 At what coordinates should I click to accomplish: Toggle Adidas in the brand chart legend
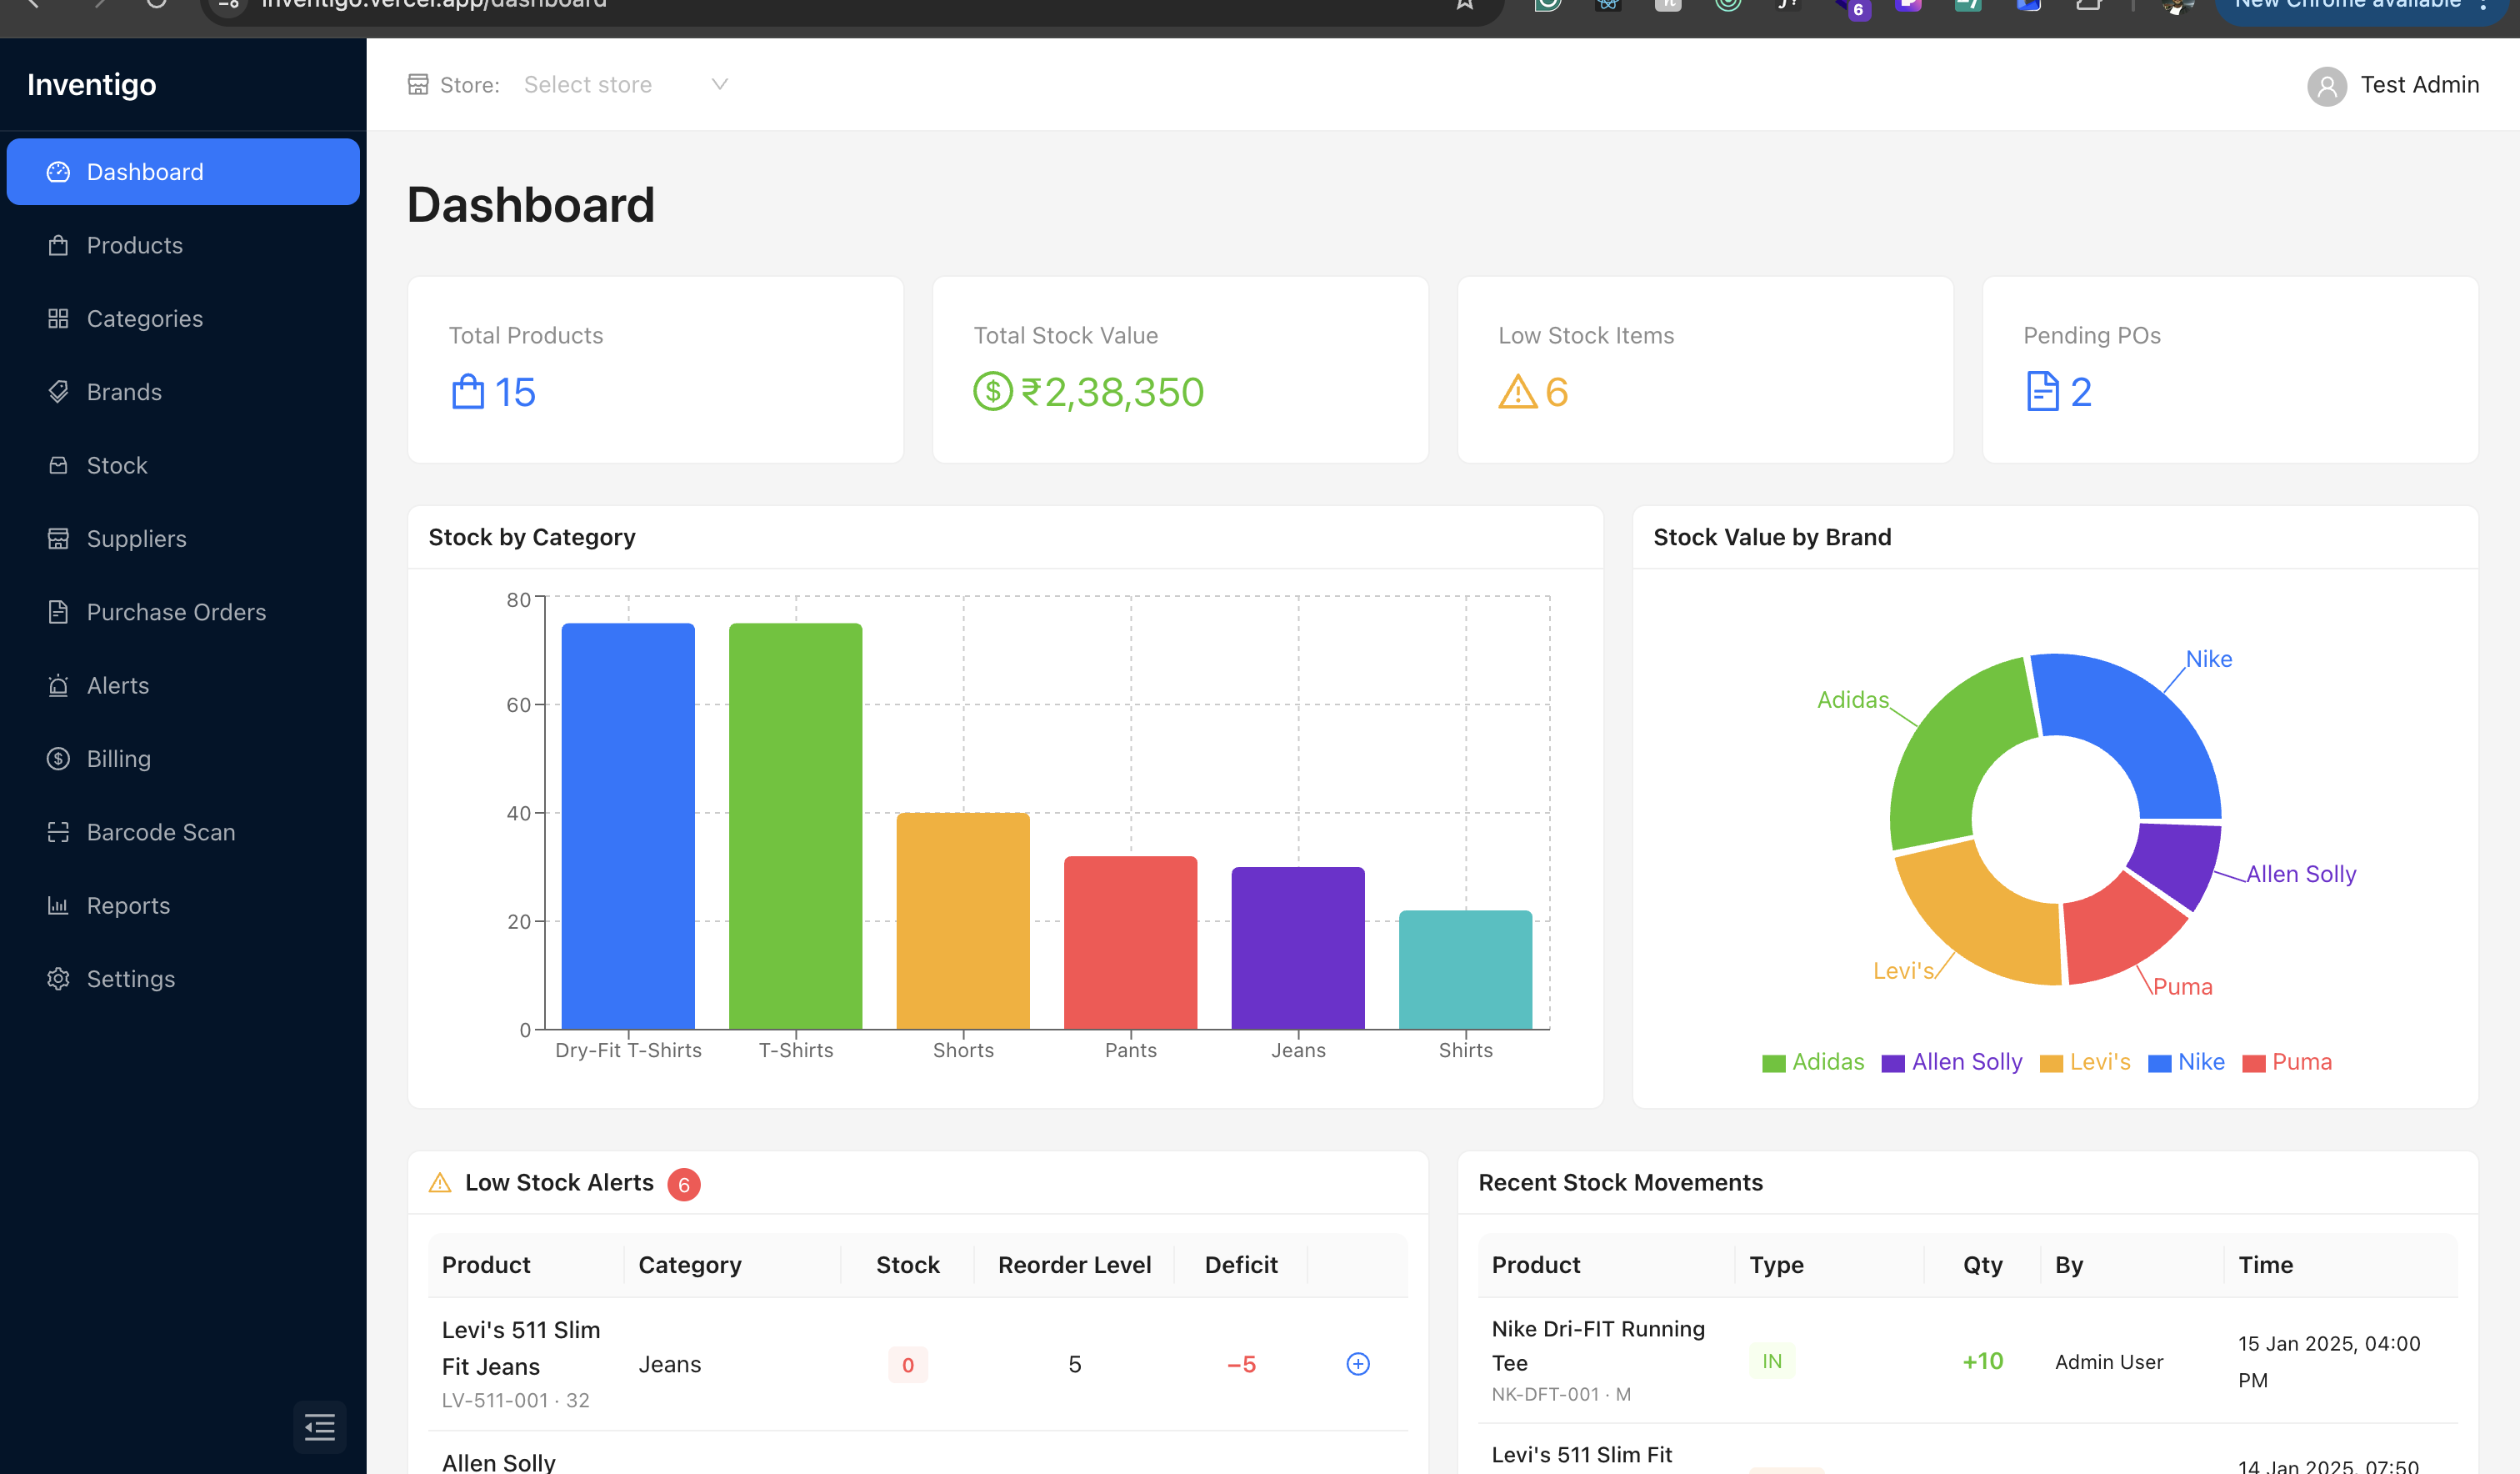tap(1812, 1061)
